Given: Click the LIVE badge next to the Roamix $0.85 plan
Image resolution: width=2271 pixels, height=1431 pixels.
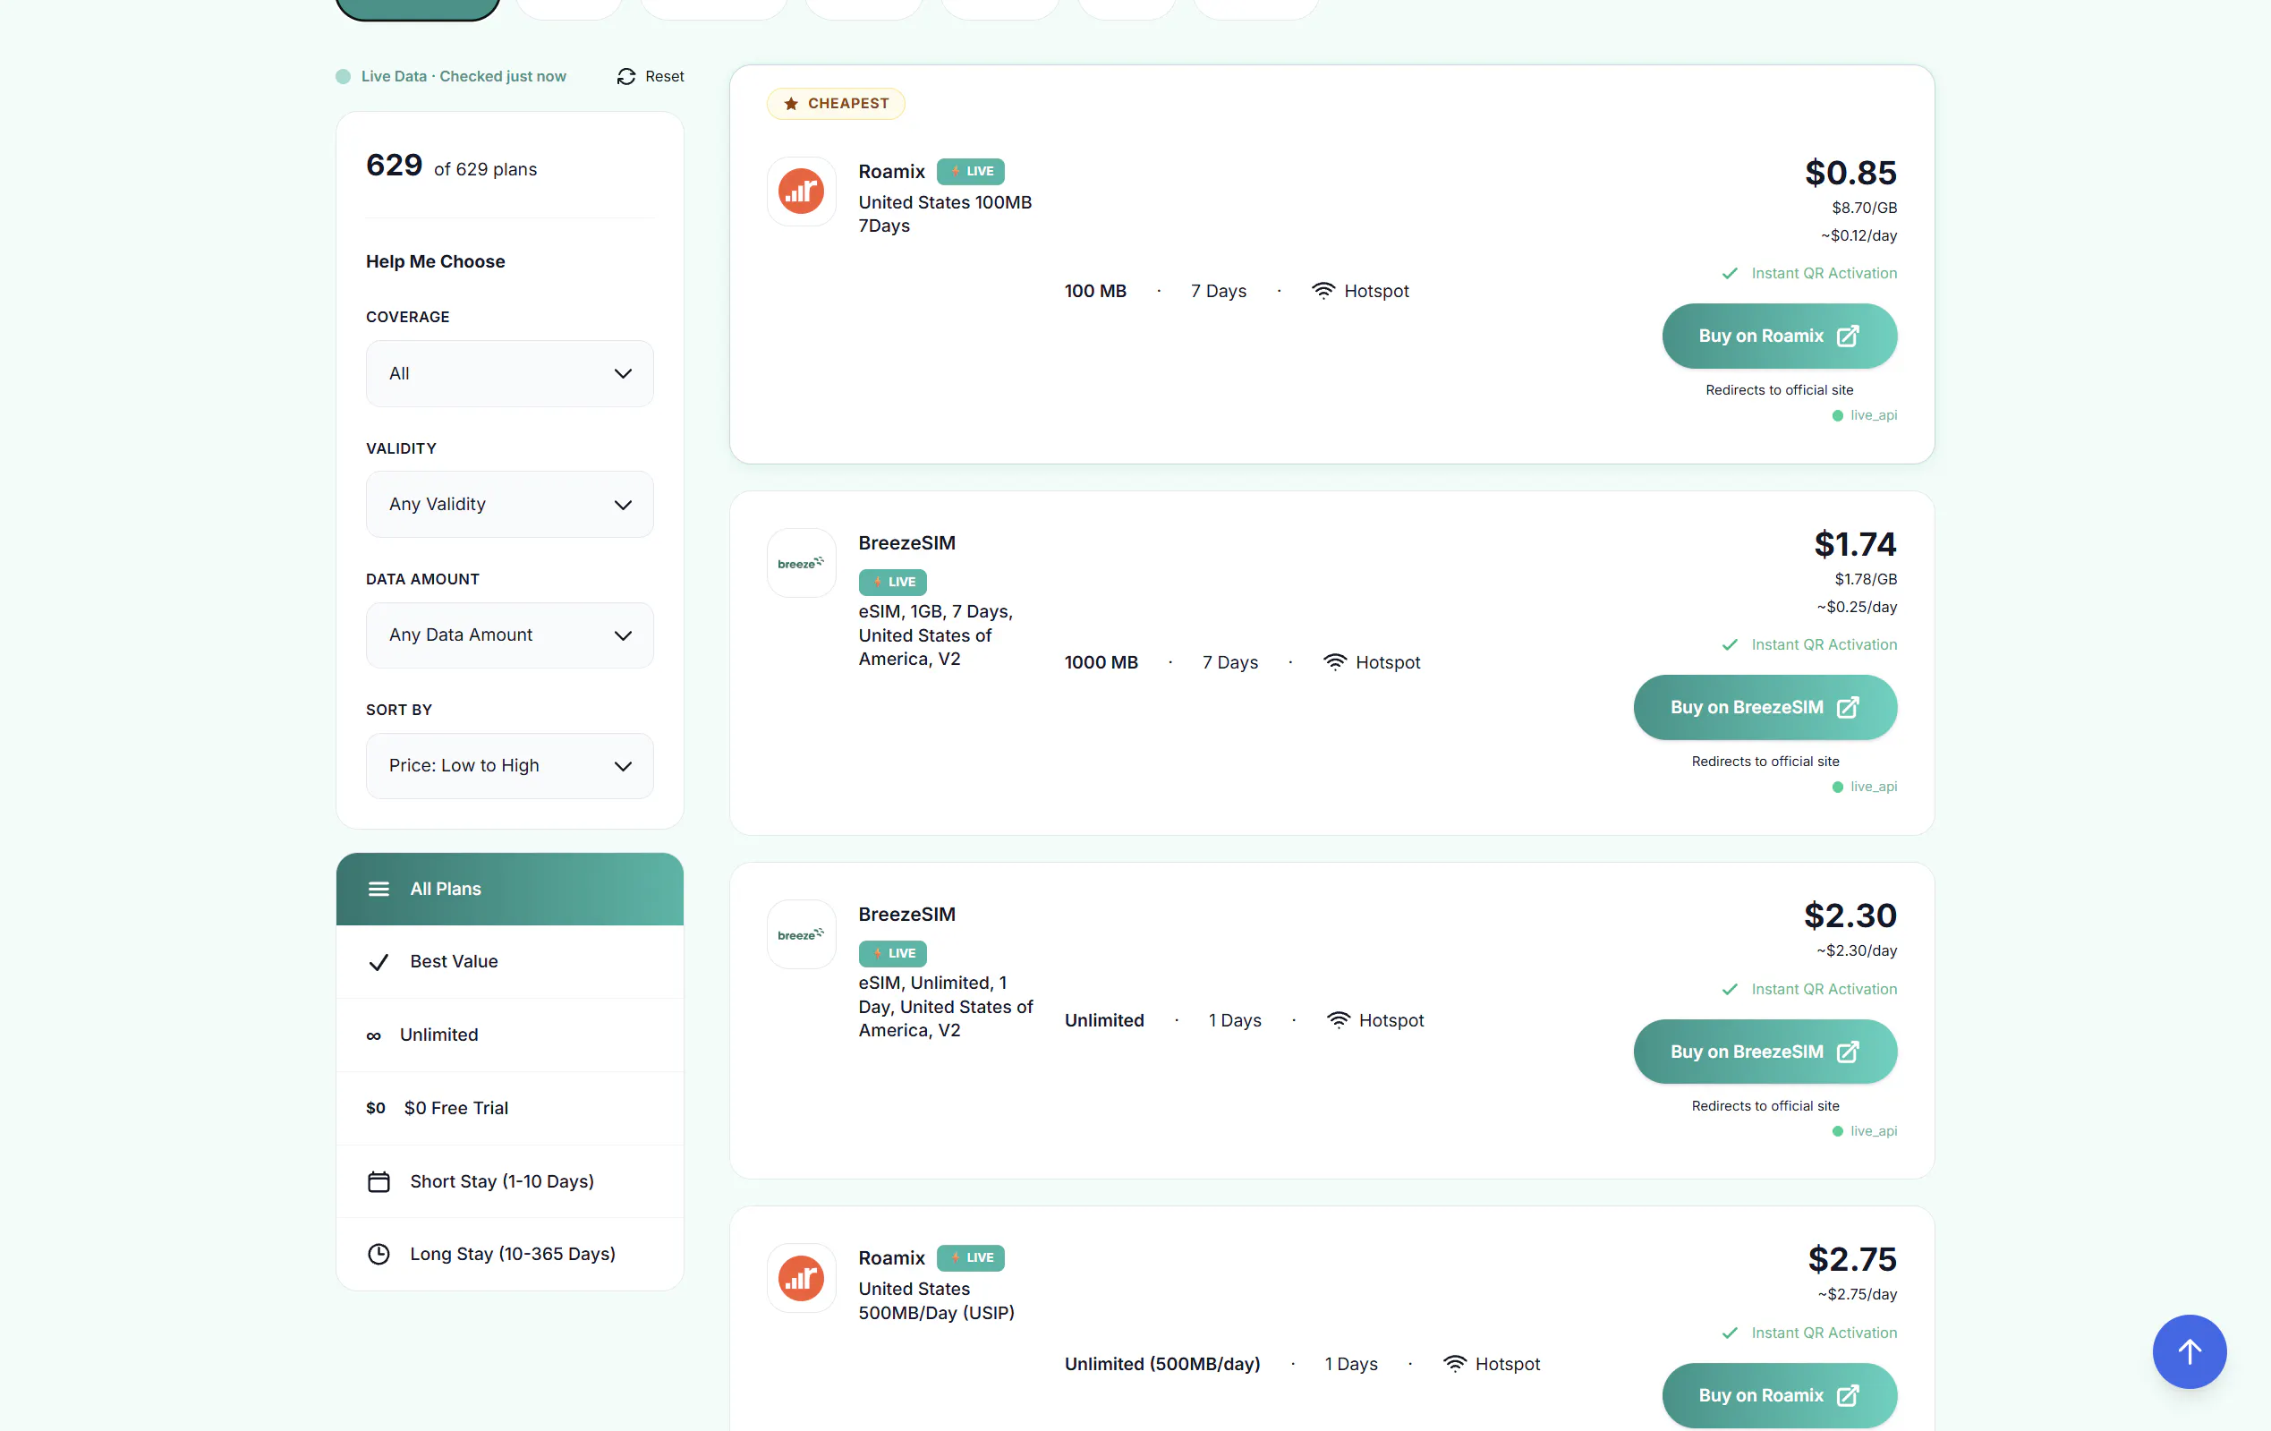Looking at the screenshot, I should click(971, 172).
